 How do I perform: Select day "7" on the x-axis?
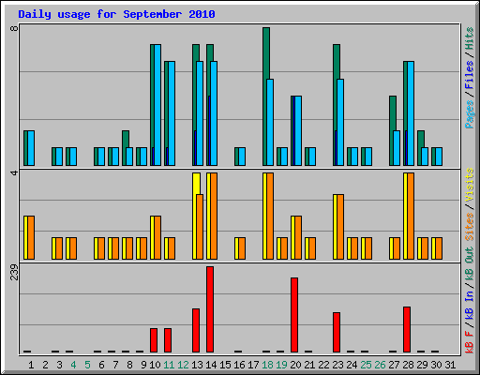[x=115, y=365]
